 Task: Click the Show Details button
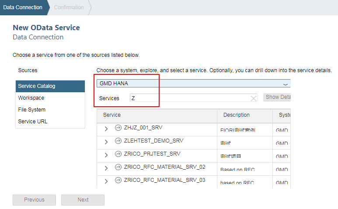click(x=277, y=97)
